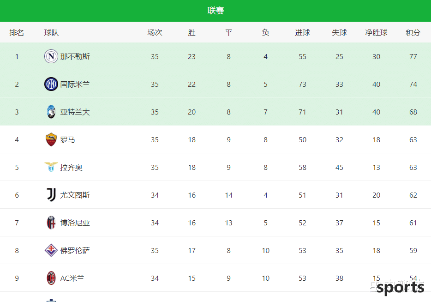Select the Atalanta team badge
Image resolution: width=431 pixels, height=302 pixels.
[51, 112]
